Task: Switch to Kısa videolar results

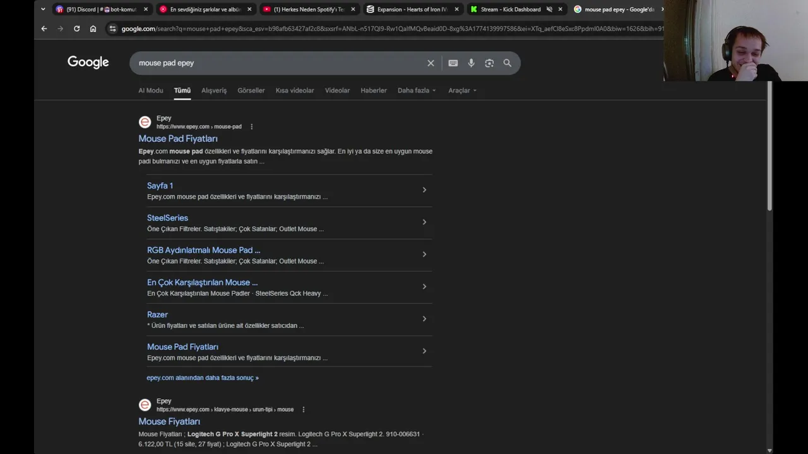Action: click(x=295, y=90)
